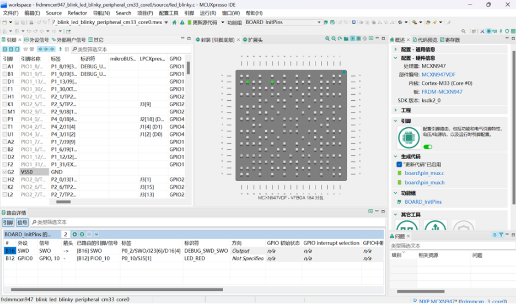The image size is (516, 304).
Task: Click the magnifier search icon in toolbar
Action: [463, 31]
